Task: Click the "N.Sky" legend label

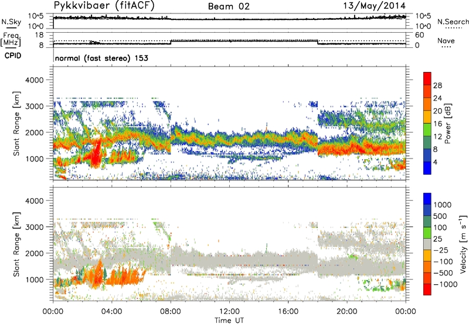Action: [11, 22]
